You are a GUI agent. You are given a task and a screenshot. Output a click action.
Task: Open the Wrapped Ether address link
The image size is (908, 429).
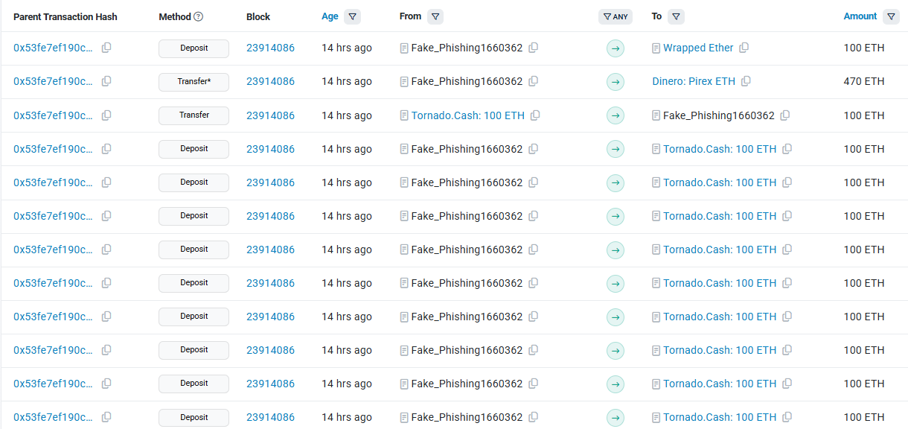[698, 48]
